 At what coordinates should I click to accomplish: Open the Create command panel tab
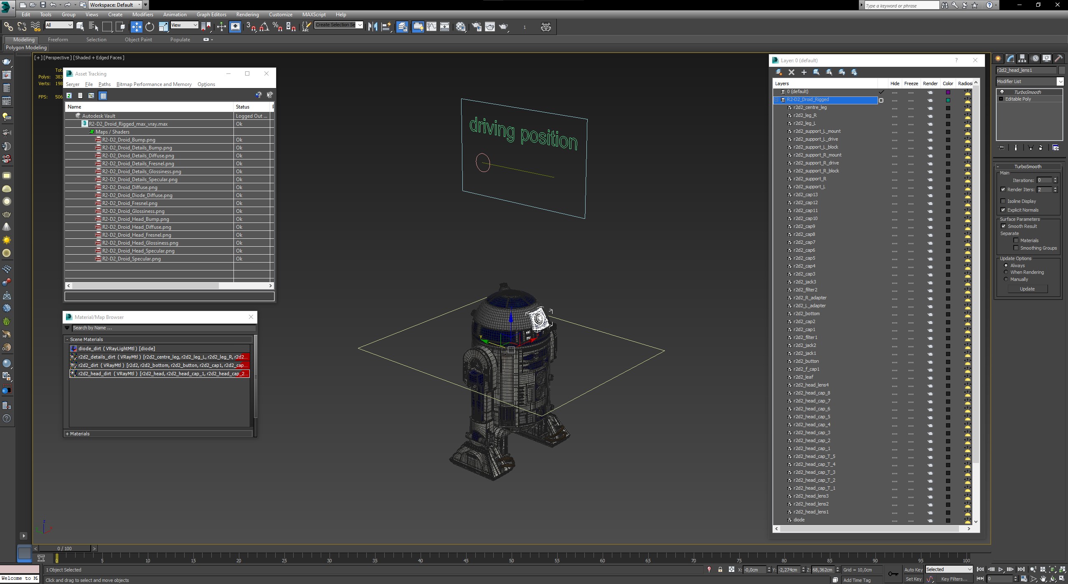click(998, 58)
